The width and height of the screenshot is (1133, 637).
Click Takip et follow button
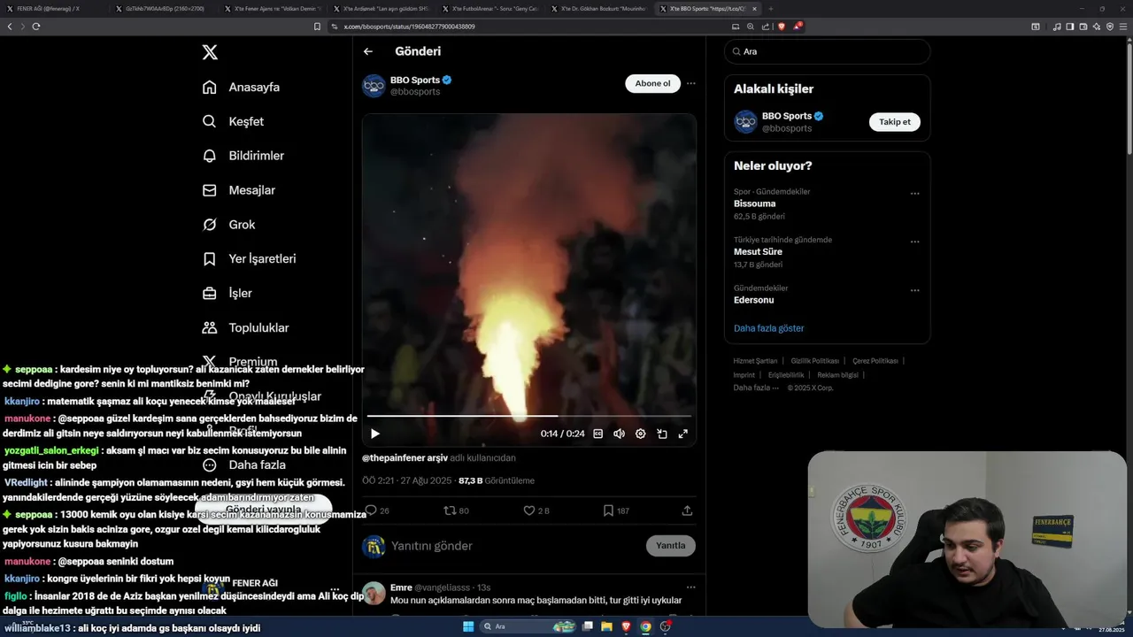[x=894, y=122]
